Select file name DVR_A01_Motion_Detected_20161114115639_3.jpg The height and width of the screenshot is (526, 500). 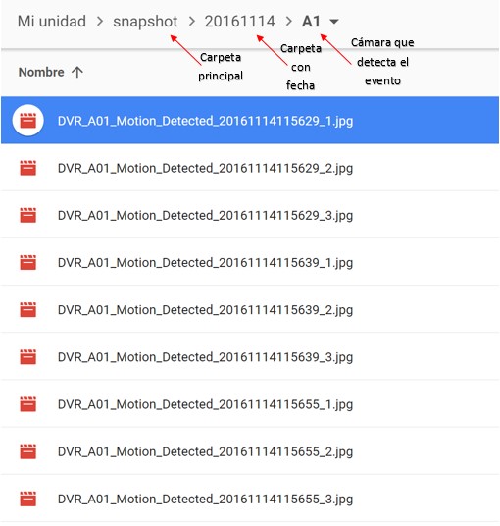pyautogui.click(x=205, y=357)
